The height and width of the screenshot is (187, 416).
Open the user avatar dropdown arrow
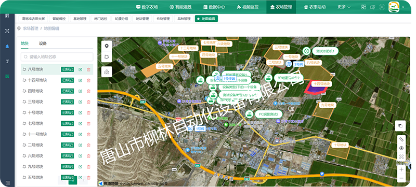click(x=403, y=7)
